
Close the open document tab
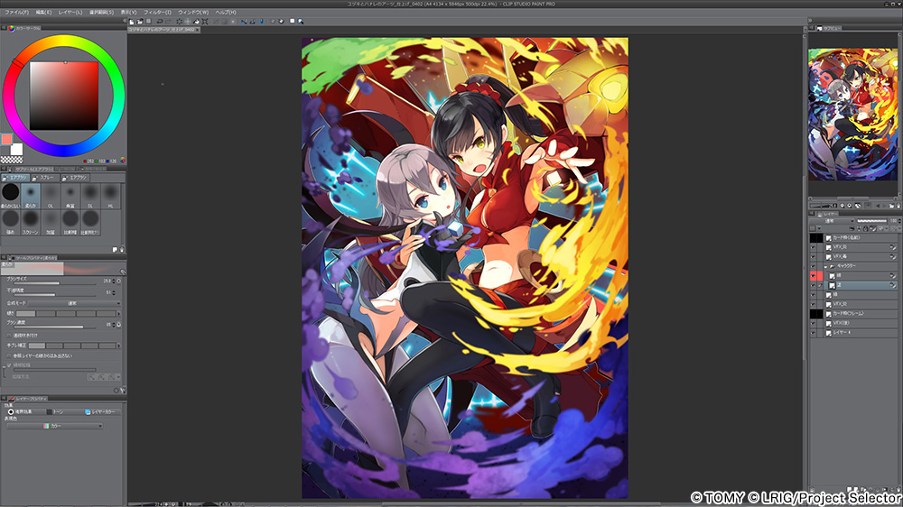click(197, 30)
